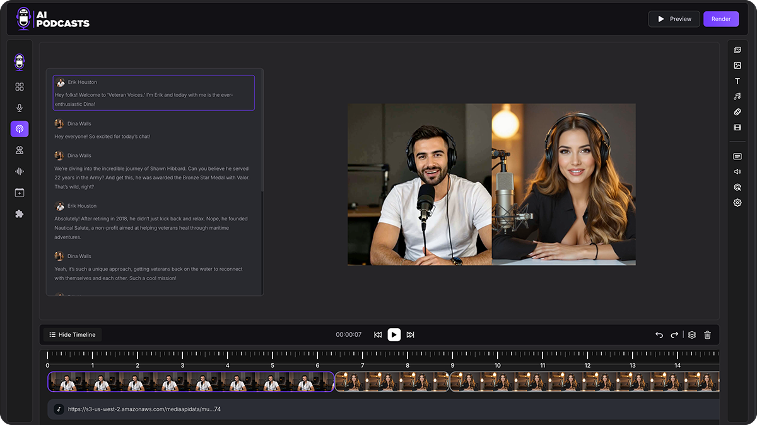Open the speaker volume settings
The image size is (757, 425).
tap(737, 171)
